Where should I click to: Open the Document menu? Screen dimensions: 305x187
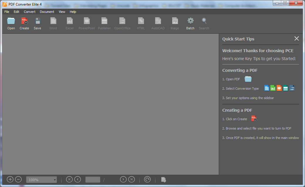47,12
